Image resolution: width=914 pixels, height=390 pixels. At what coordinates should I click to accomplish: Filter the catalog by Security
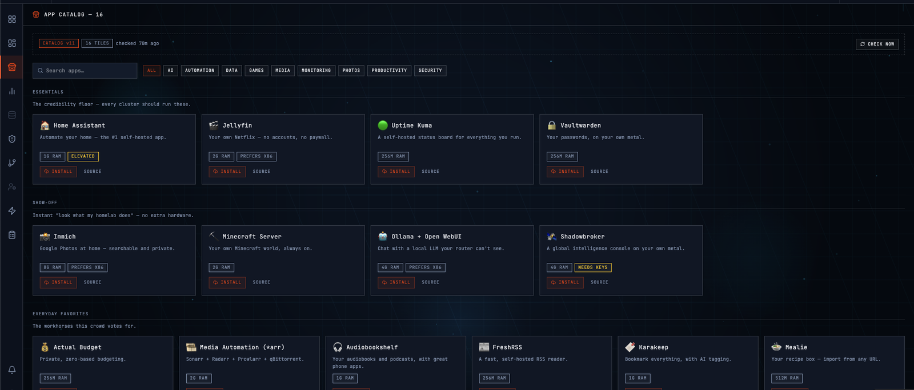click(x=430, y=71)
